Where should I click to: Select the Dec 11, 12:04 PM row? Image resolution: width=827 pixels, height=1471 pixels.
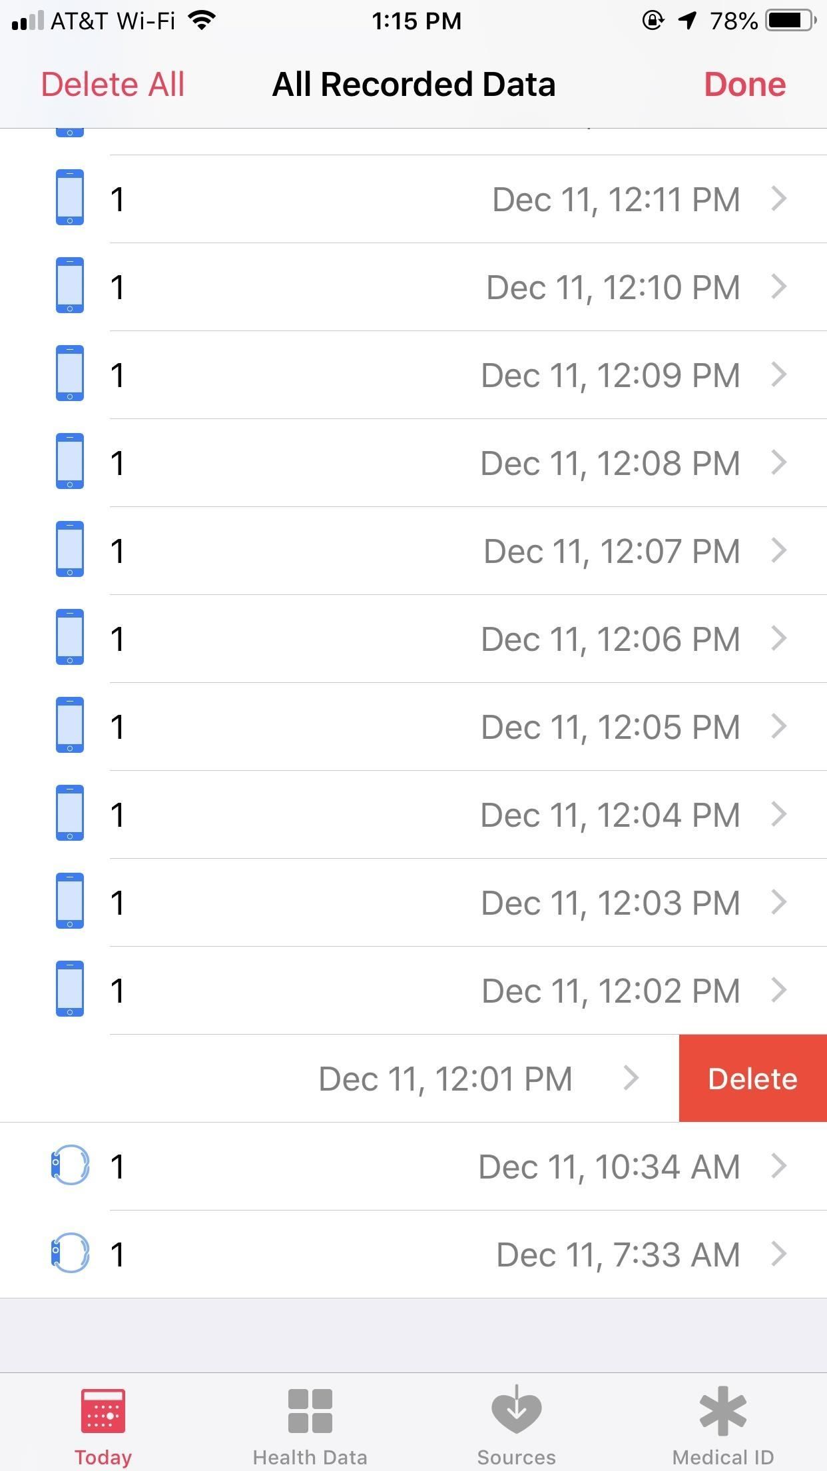426,815
